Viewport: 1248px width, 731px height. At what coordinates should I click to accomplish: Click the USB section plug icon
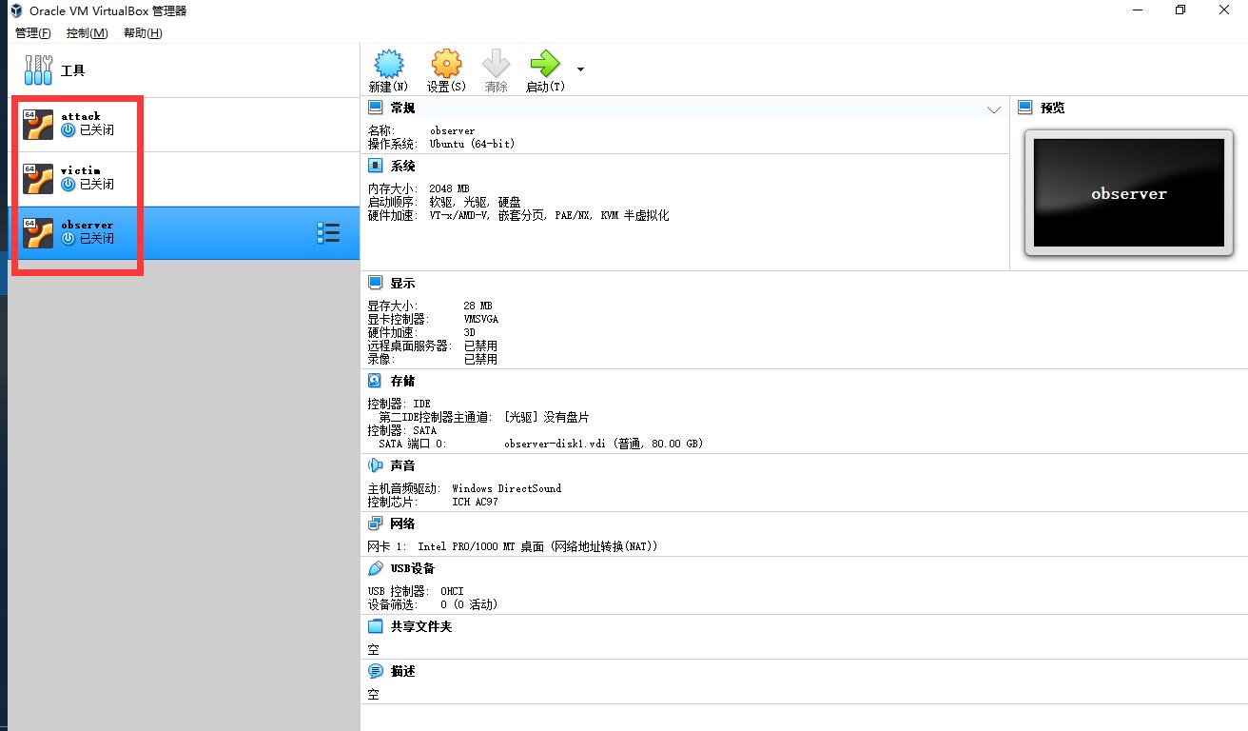pyautogui.click(x=376, y=569)
